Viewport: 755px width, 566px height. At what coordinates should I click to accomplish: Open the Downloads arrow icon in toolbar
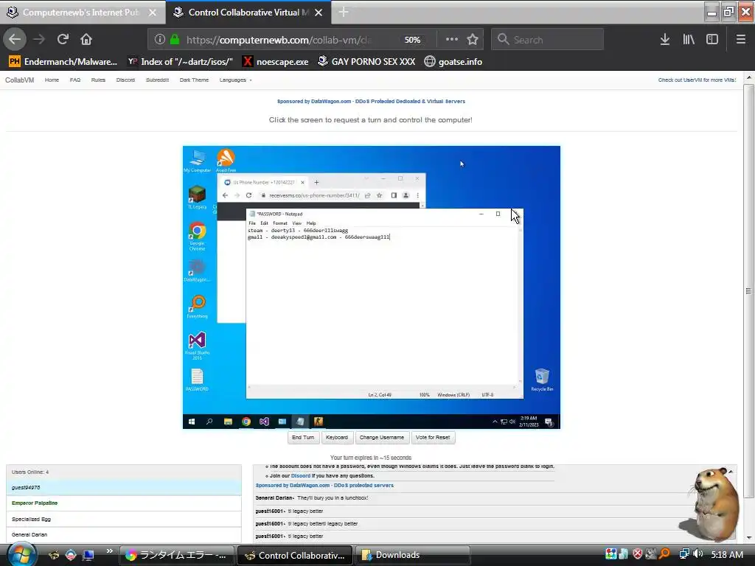pyautogui.click(x=665, y=40)
